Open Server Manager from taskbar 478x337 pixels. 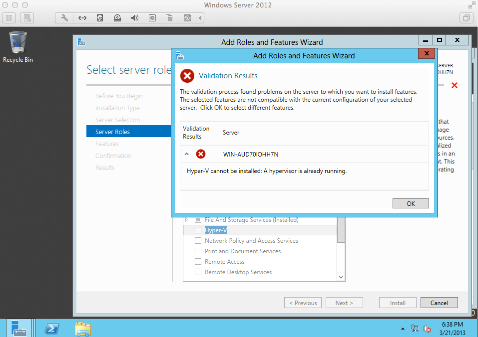(x=18, y=328)
